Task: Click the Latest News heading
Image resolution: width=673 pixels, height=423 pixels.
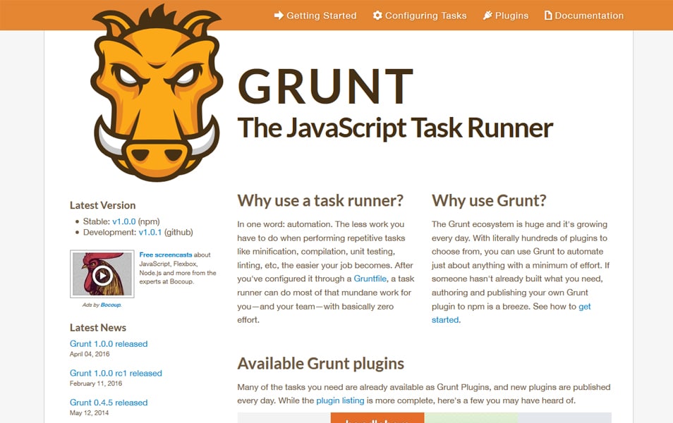Action: [98, 328]
